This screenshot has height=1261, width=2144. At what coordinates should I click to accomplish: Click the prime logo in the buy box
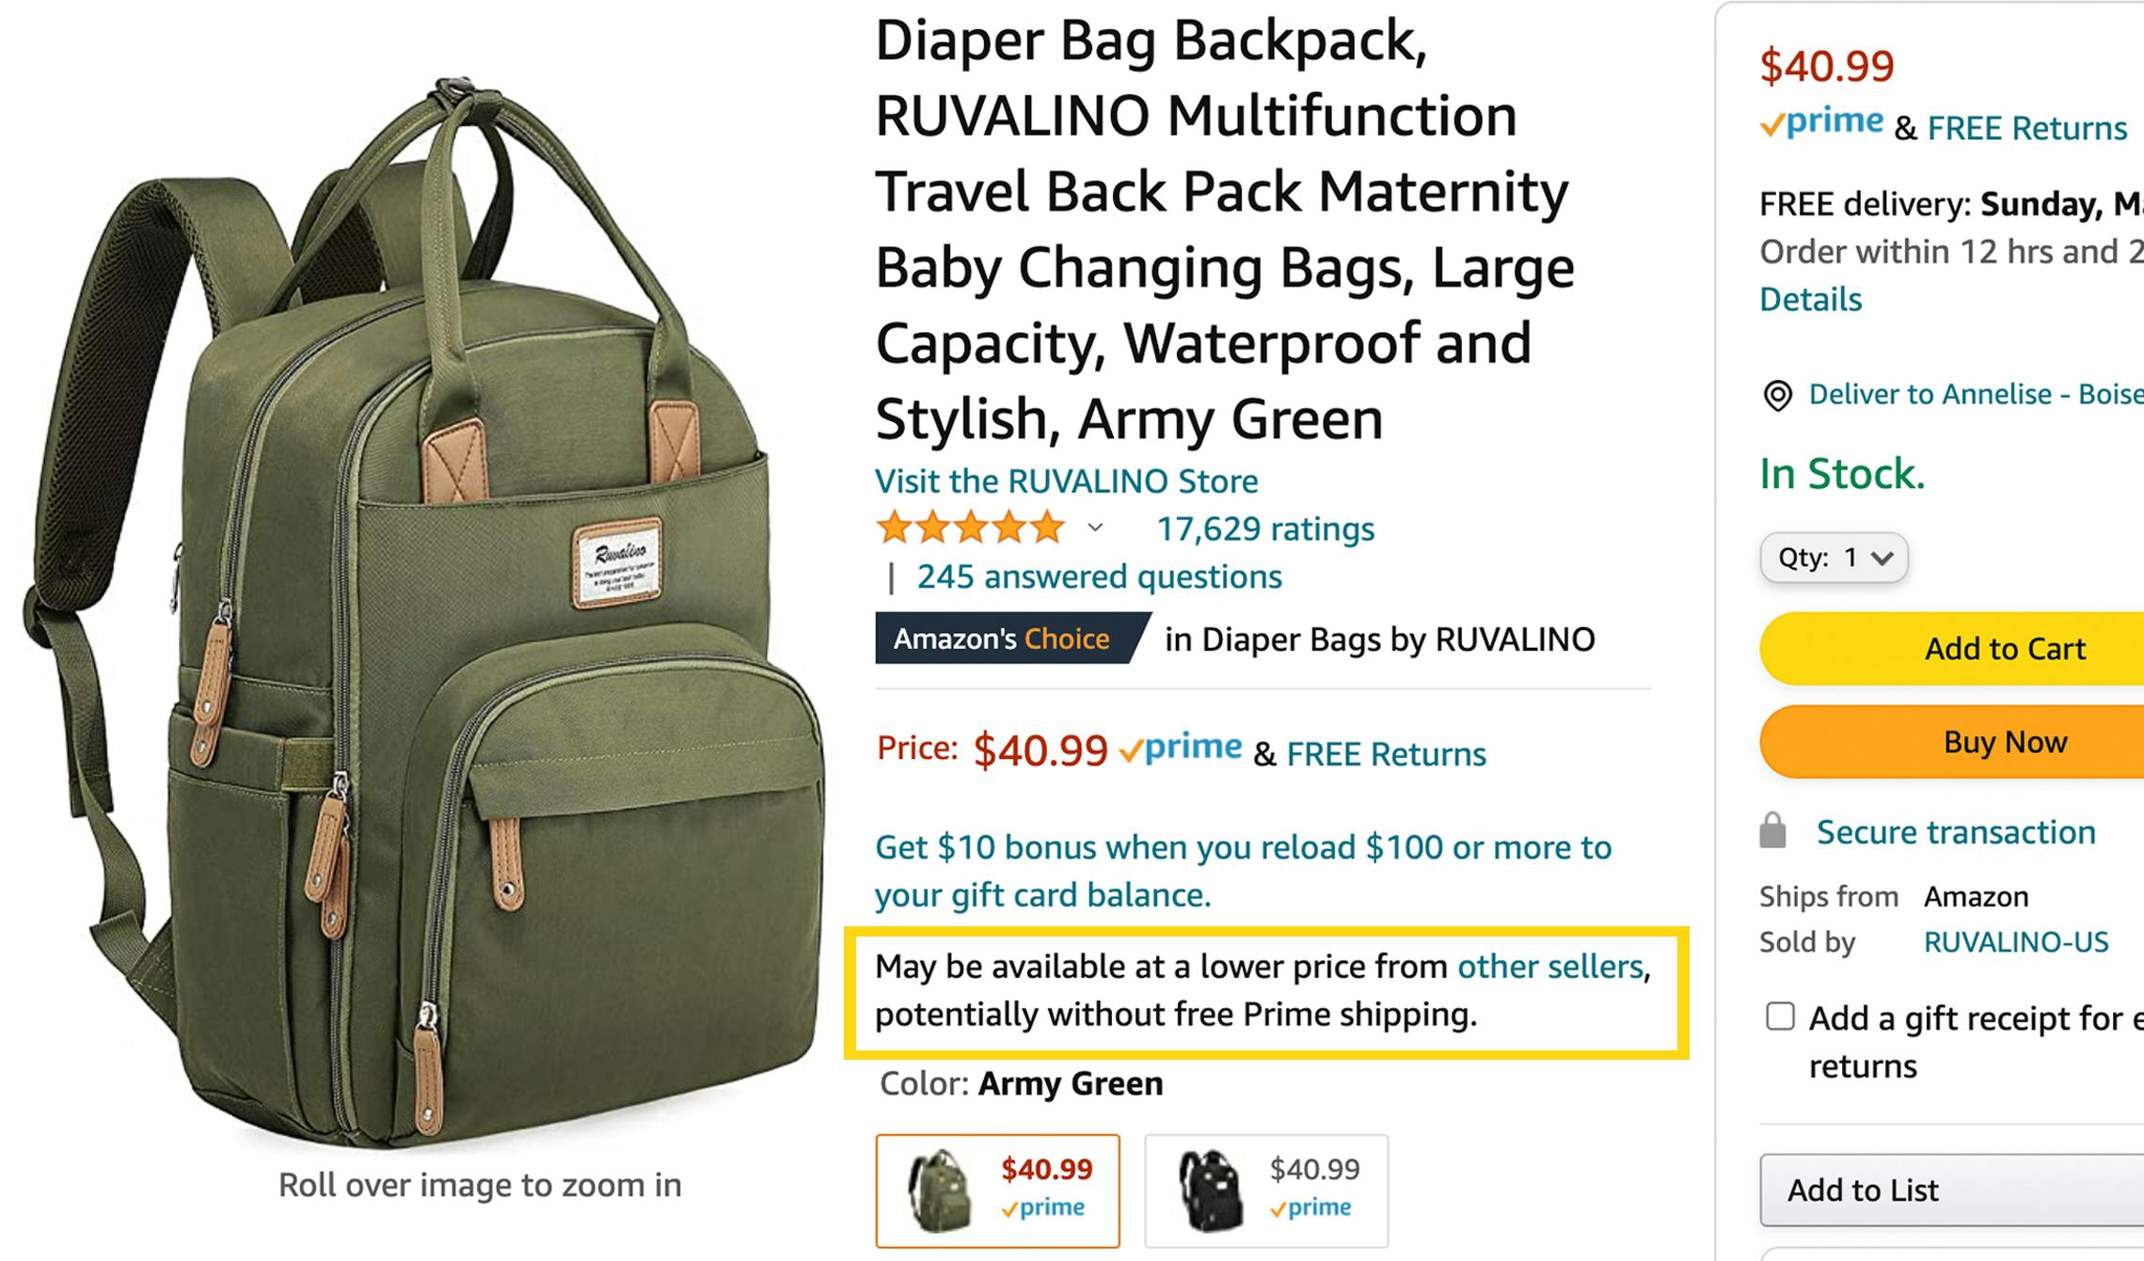click(x=1822, y=123)
